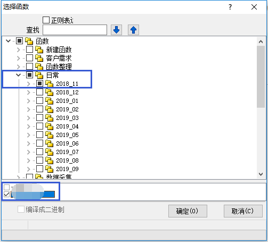Select the 新建函数 folder icon
This screenshot has width=268, height=242.
(39, 50)
